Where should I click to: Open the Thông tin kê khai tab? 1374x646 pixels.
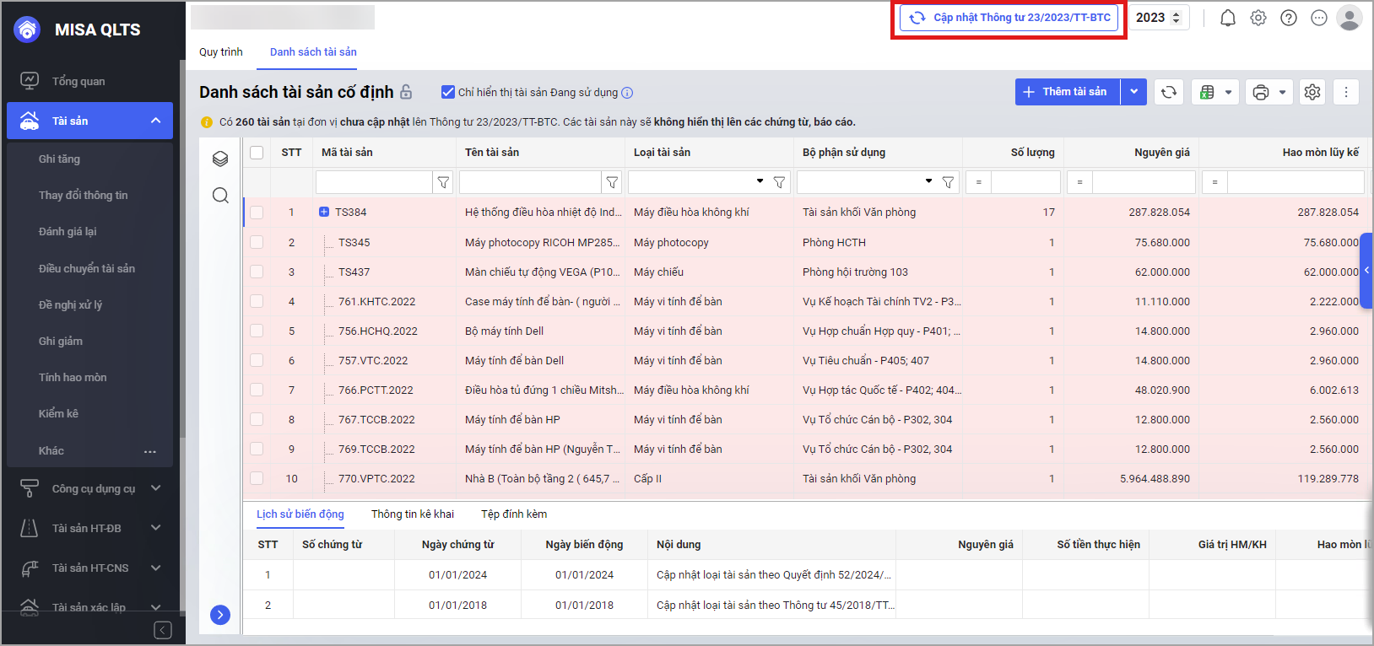point(413,514)
